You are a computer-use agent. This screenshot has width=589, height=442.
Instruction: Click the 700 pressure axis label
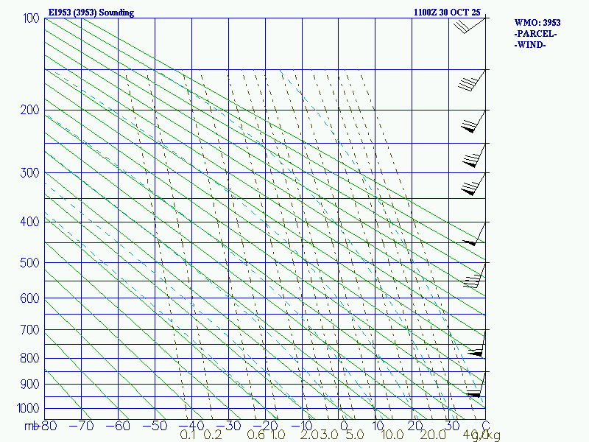coord(29,330)
